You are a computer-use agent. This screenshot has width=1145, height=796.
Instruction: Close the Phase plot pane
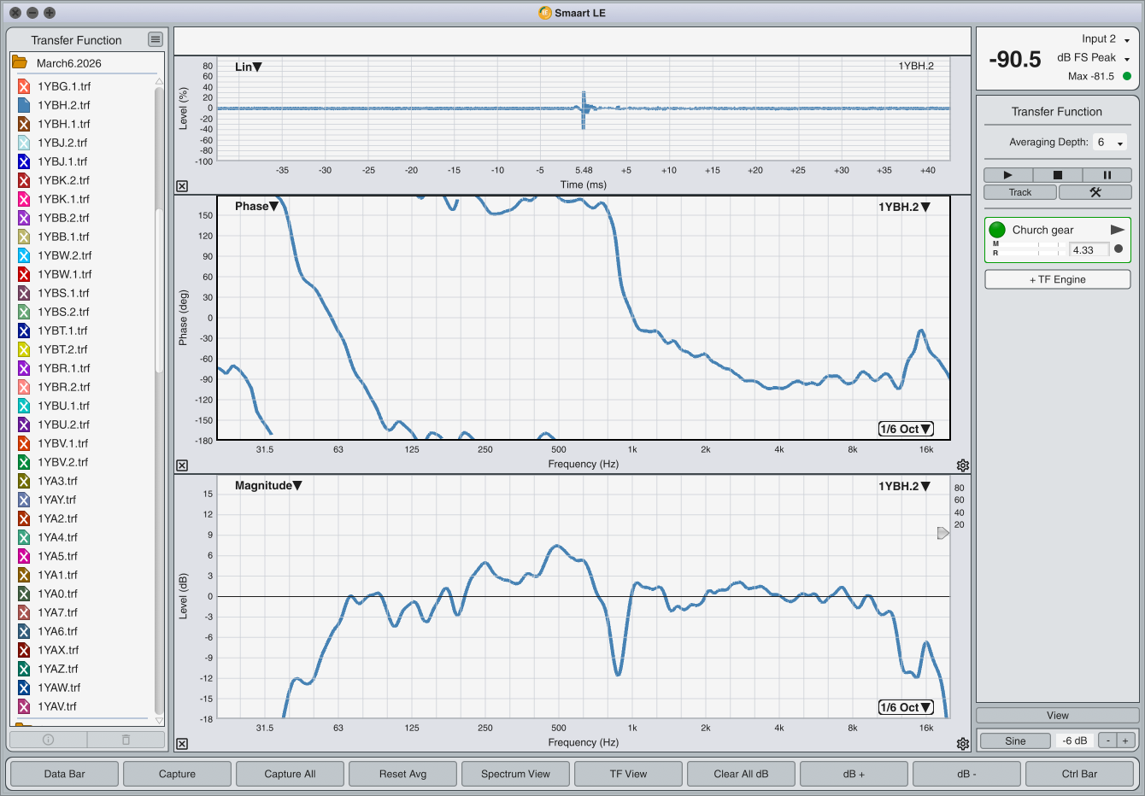(x=182, y=465)
